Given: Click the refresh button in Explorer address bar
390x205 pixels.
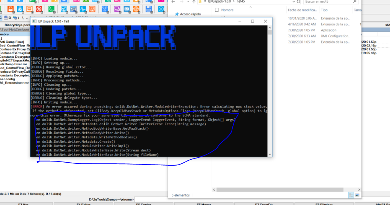Looking at the screenshot, I should 298,1.
